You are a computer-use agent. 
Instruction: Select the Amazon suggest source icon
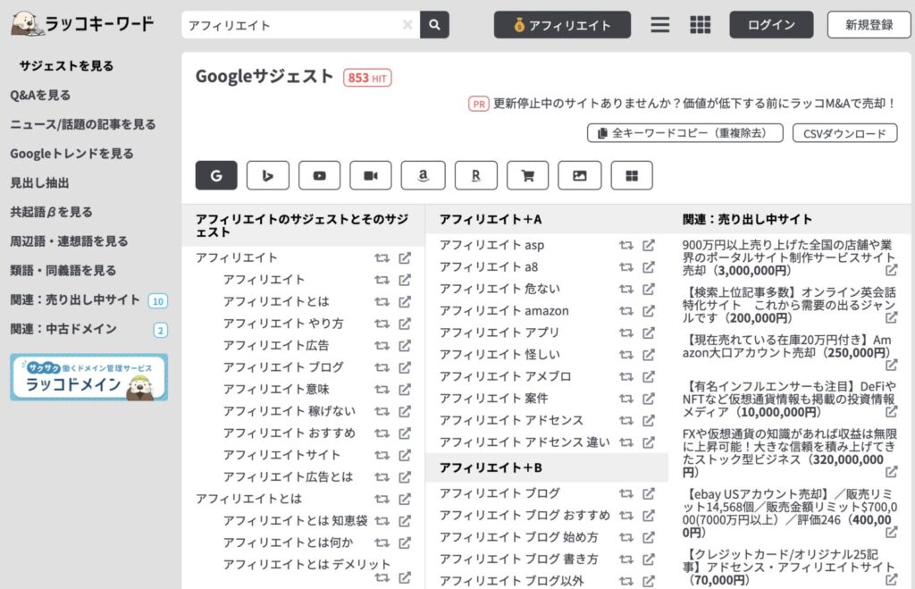point(423,175)
